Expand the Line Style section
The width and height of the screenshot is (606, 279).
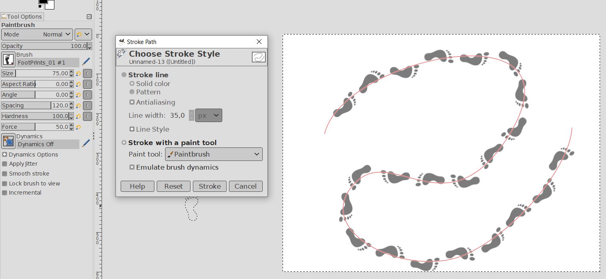tap(132, 129)
